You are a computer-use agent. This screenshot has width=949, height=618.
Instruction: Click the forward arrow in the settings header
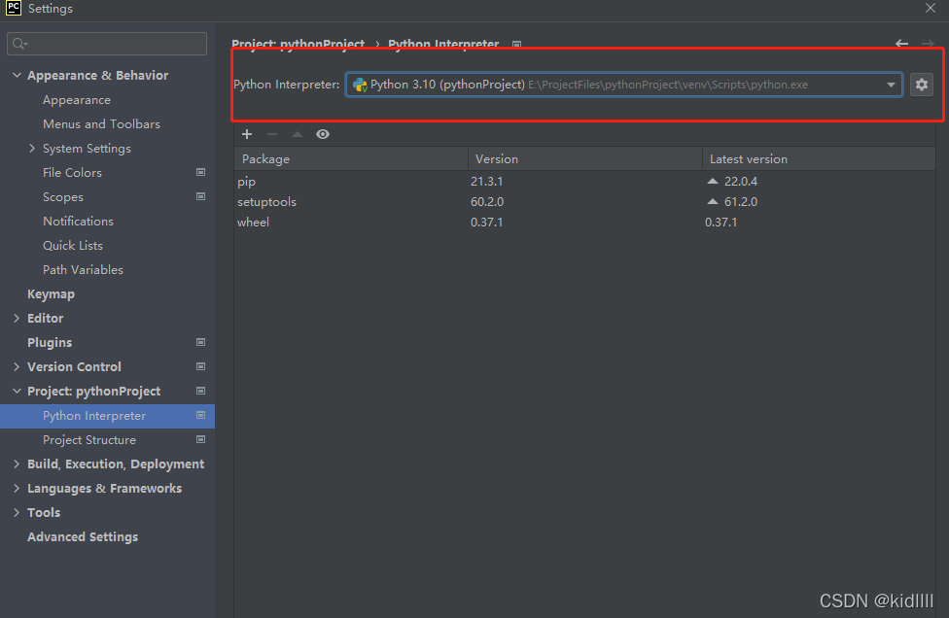(x=928, y=43)
